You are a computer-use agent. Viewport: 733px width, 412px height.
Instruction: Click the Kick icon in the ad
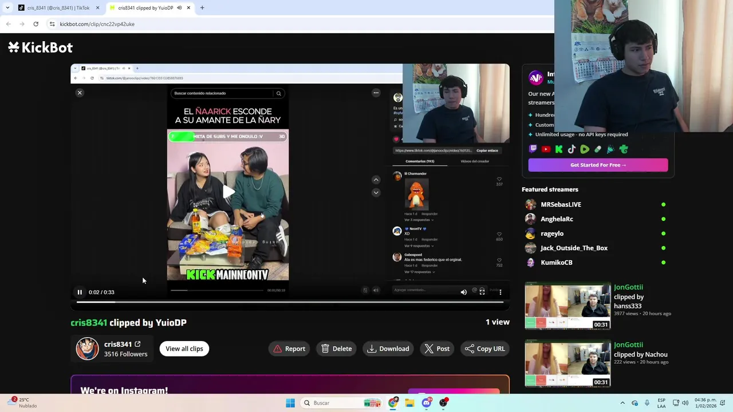pos(559,149)
